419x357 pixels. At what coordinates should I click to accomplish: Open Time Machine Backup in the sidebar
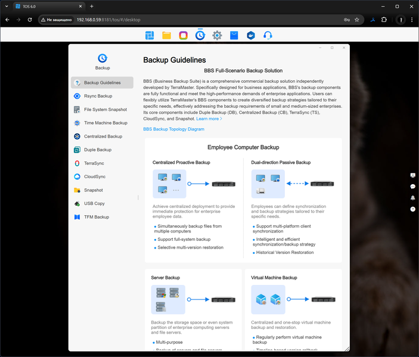click(102, 123)
